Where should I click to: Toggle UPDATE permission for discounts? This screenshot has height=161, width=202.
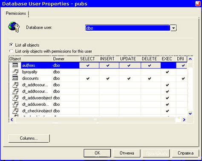click(x=129, y=79)
